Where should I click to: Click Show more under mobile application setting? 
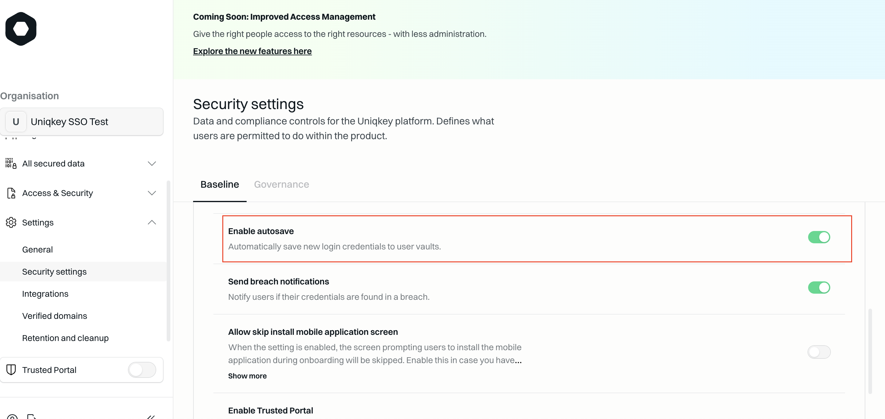click(x=247, y=376)
